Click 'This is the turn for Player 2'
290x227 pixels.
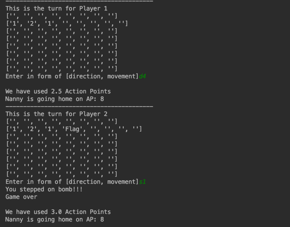pyautogui.click(x=56, y=114)
